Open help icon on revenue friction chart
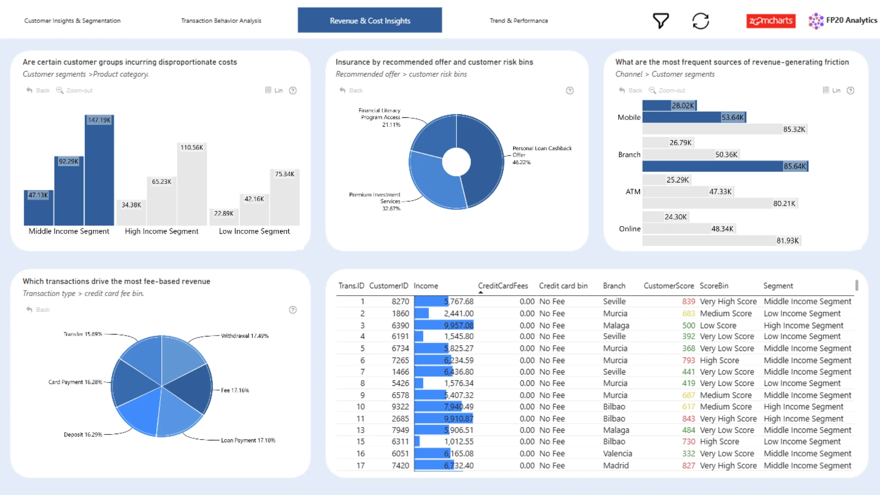The height and width of the screenshot is (495, 880). click(851, 90)
